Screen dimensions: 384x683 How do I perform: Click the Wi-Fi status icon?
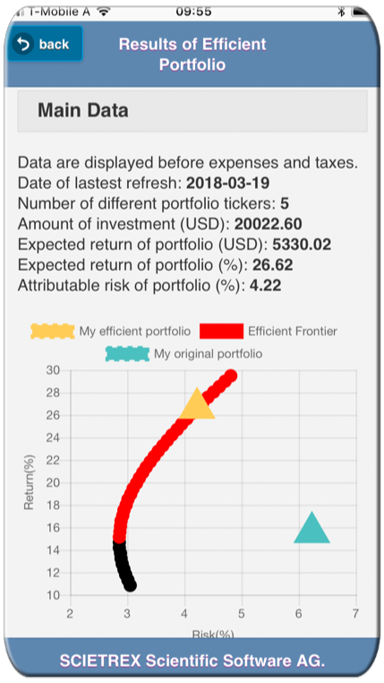(x=104, y=12)
